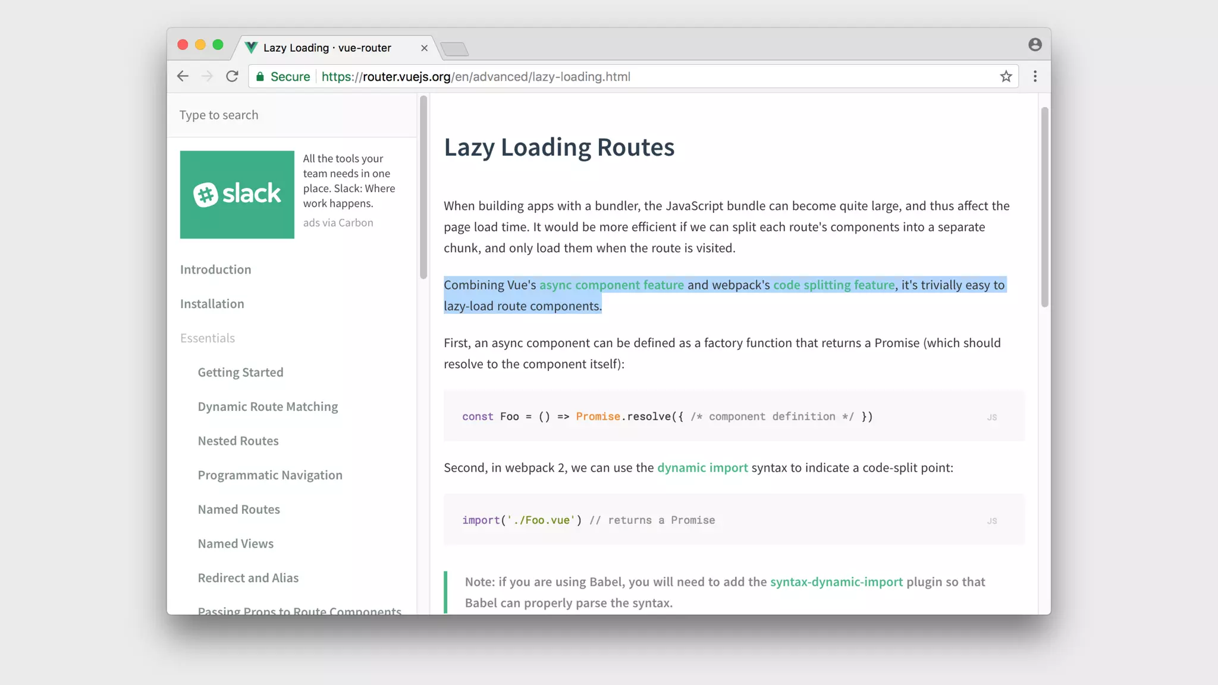Open the Introduction sidebar link
The height and width of the screenshot is (685, 1218).
click(x=215, y=269)
